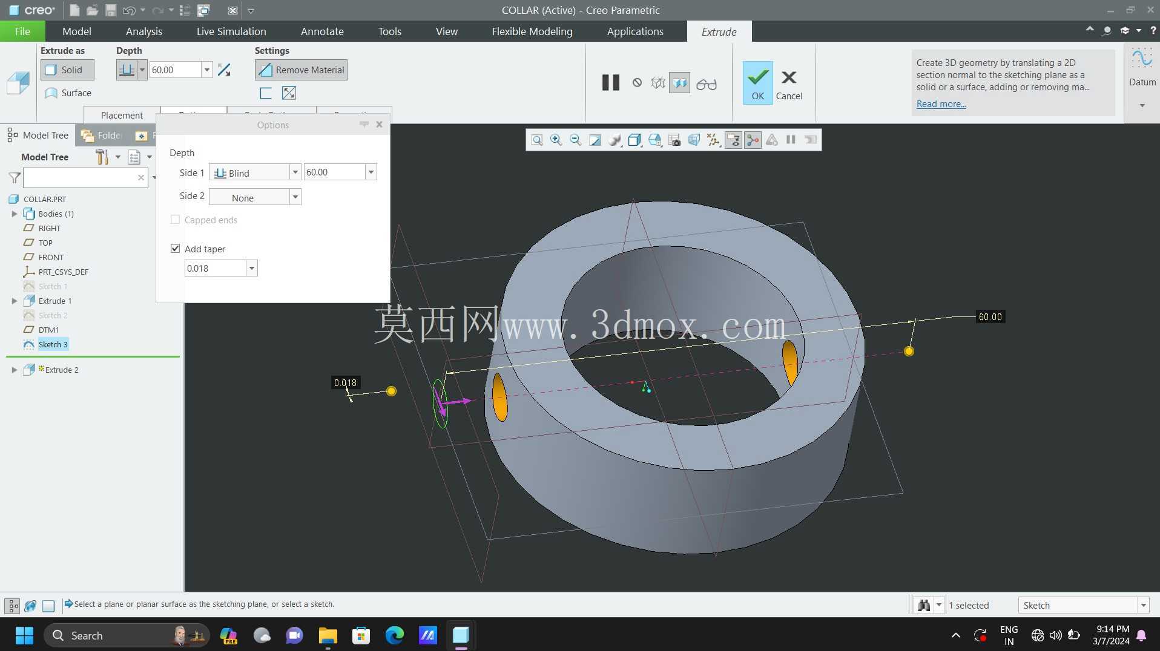Click the Command Search magnifier icon
Screen dimensions: 1160x651
point(1106,30)
